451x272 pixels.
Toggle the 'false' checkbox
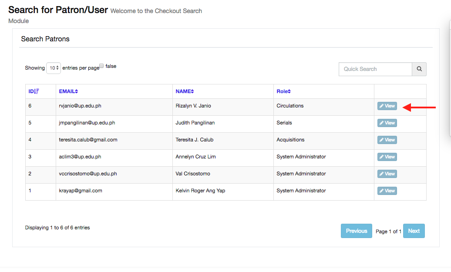pyautogui.click(x=101, y=66)
